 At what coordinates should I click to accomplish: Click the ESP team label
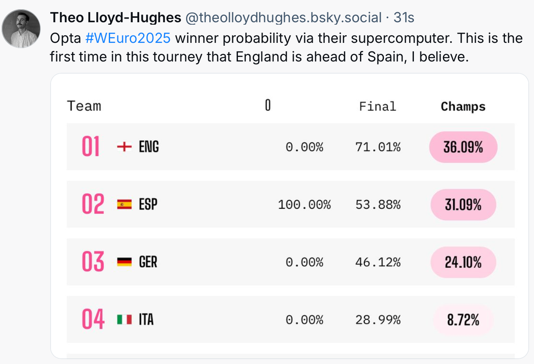(148, 204)
